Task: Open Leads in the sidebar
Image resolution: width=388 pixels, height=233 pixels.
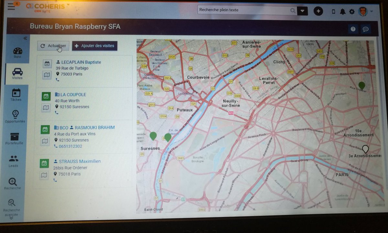Action: [x=14, y=161]
